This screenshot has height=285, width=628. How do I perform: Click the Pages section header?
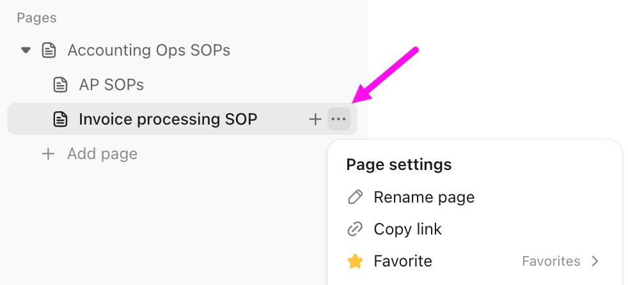point(36,18)
